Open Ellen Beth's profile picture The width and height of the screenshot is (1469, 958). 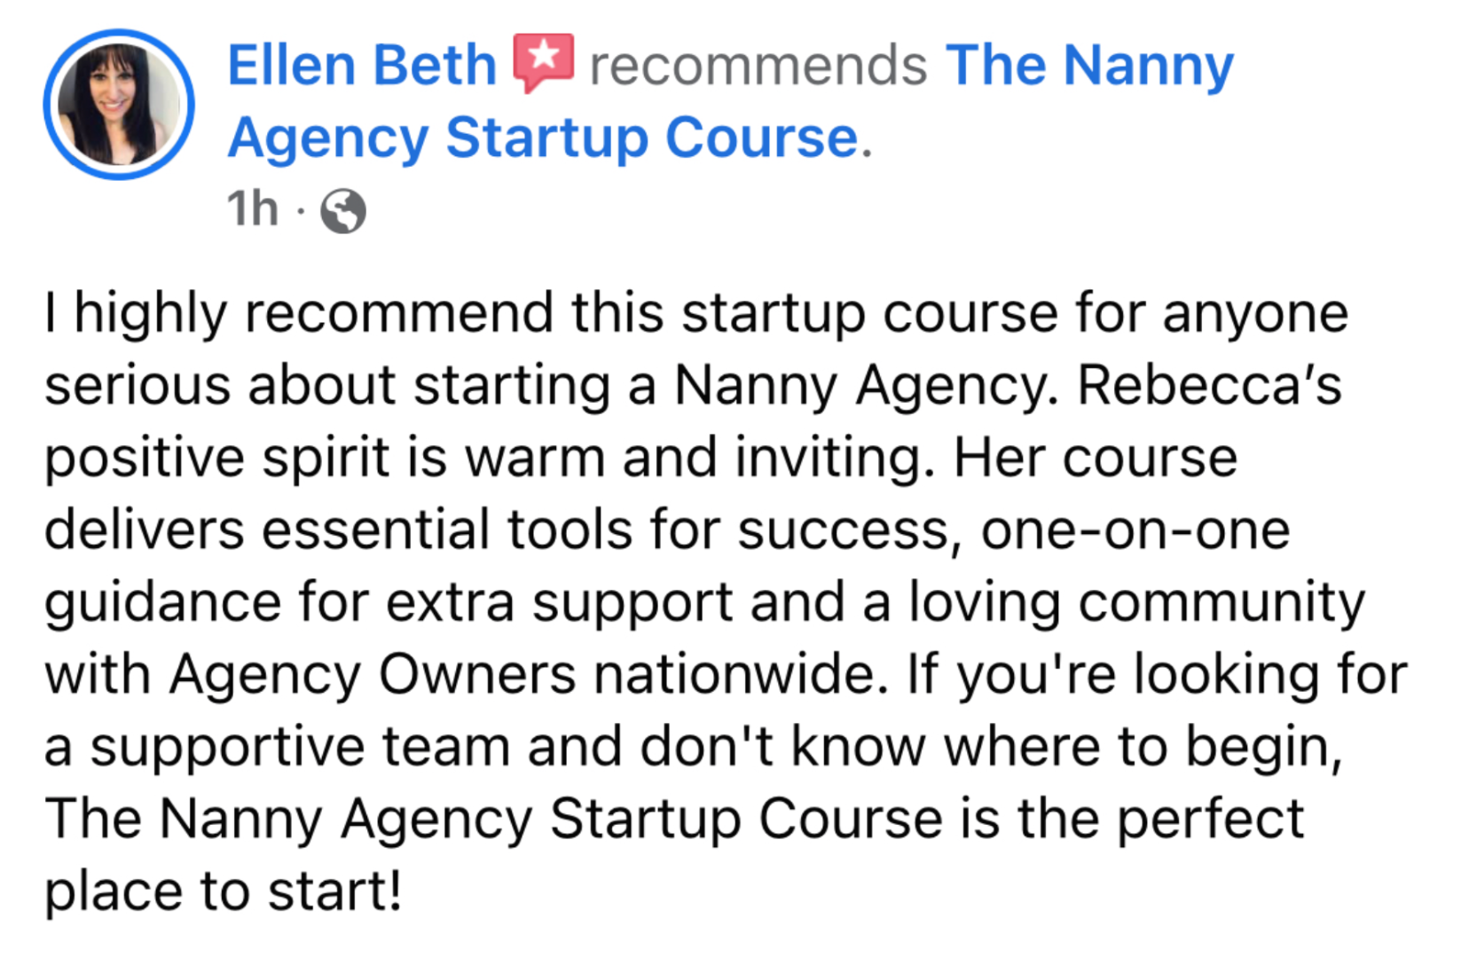click(119, 105)
